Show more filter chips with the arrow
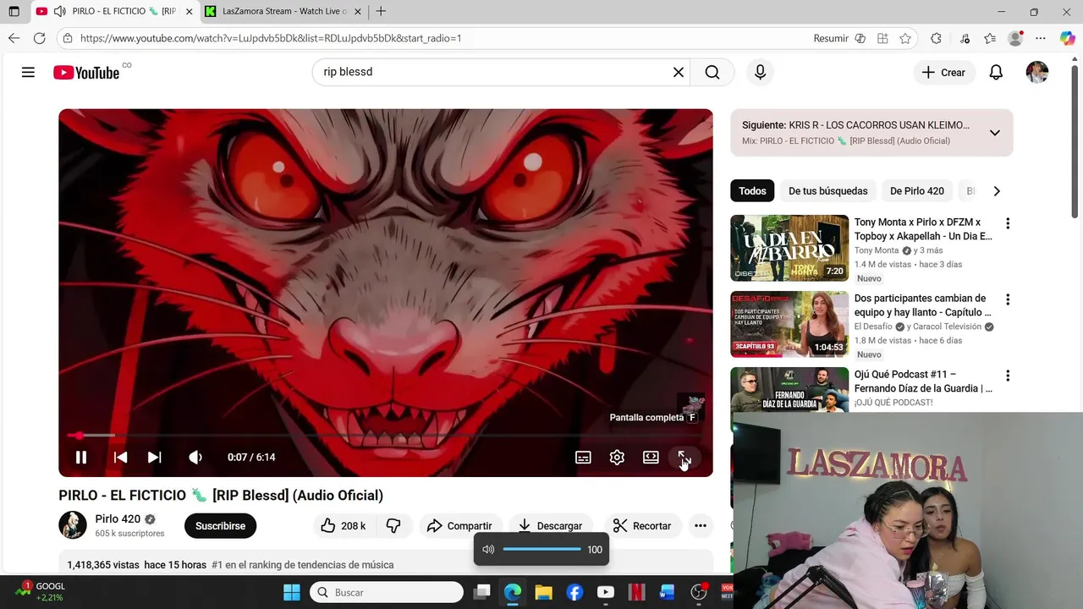Viewport: 1083px width, 609px height. (997, 190)
